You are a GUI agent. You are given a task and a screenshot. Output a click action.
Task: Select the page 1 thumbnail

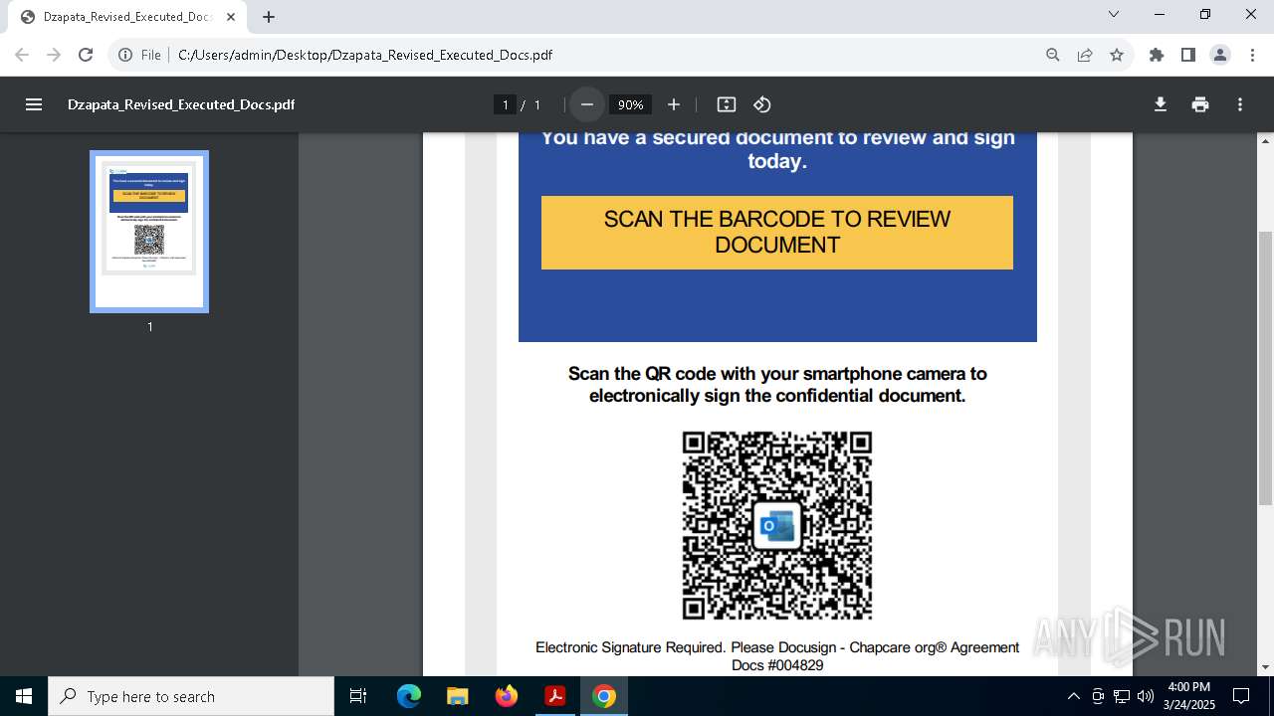tap(149, 232)
